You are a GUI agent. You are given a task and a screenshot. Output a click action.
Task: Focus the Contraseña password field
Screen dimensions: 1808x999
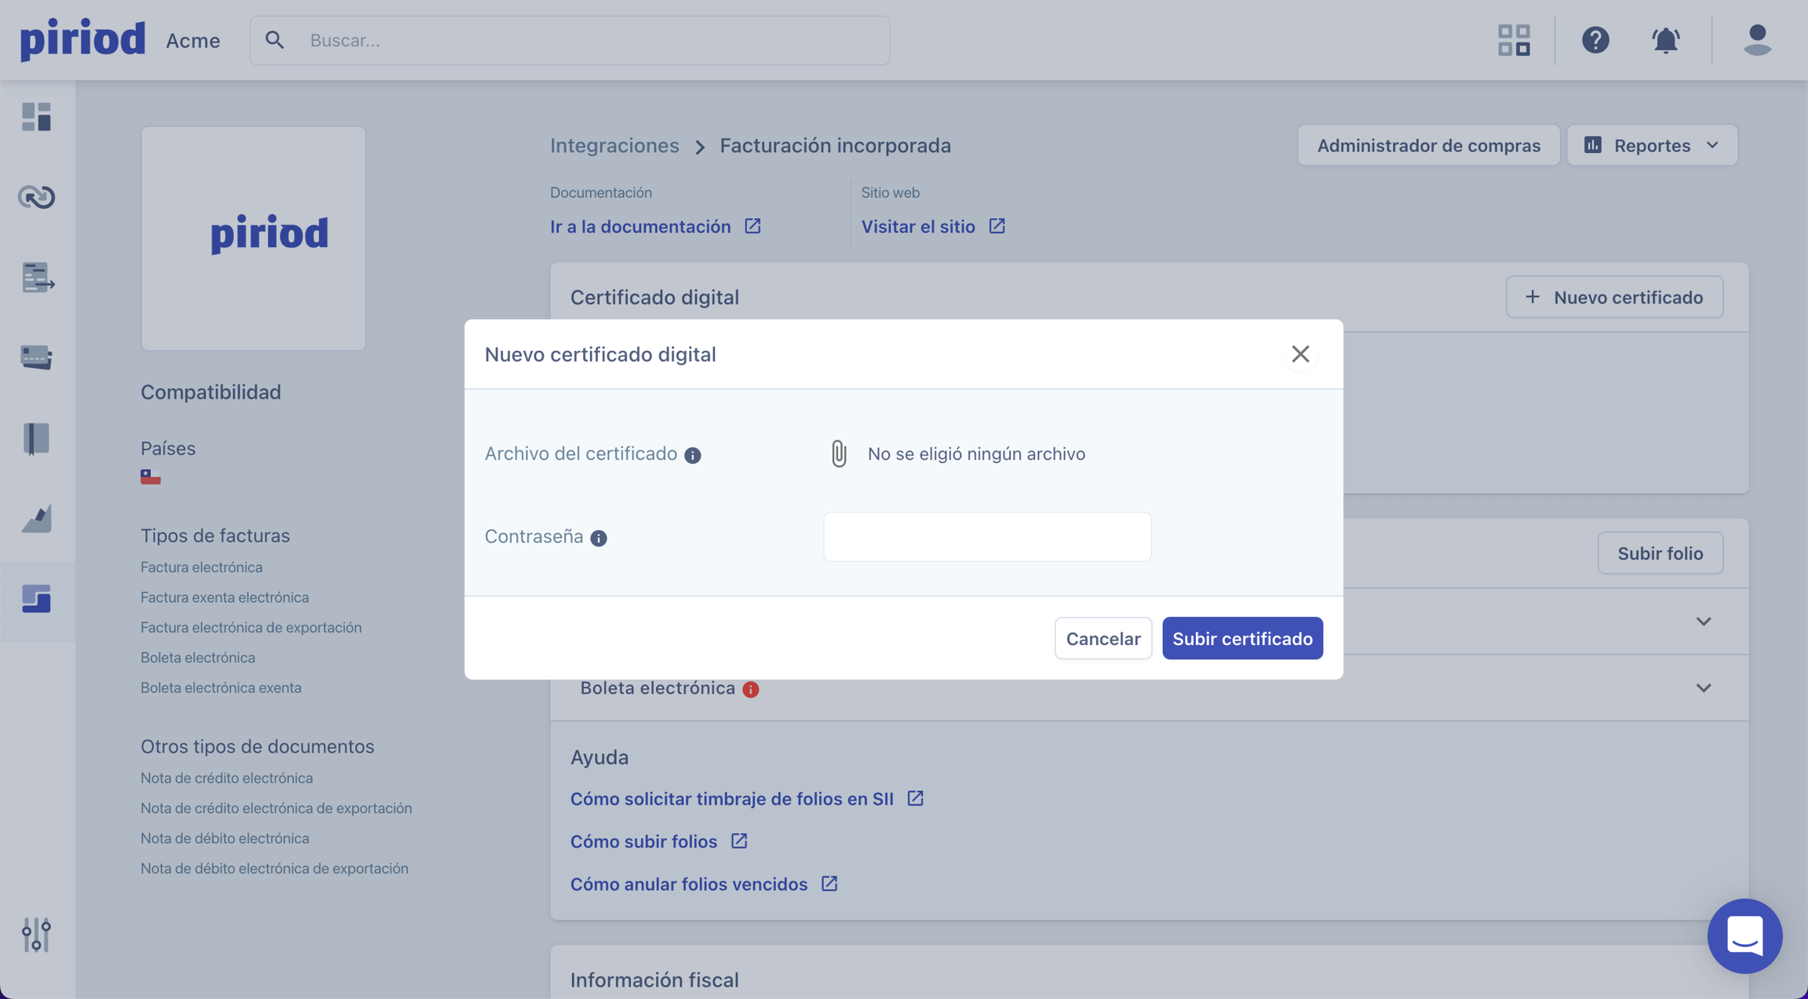click(987, 537)
